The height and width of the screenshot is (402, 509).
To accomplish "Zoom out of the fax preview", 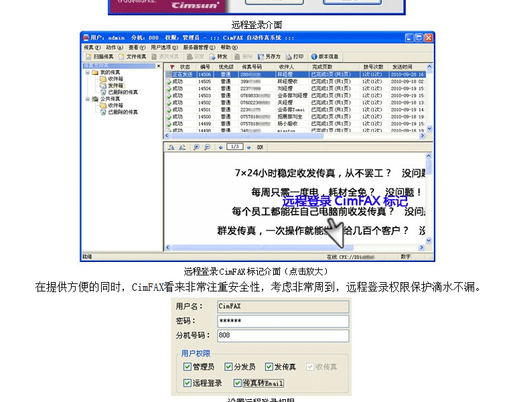I will point(207,147).
